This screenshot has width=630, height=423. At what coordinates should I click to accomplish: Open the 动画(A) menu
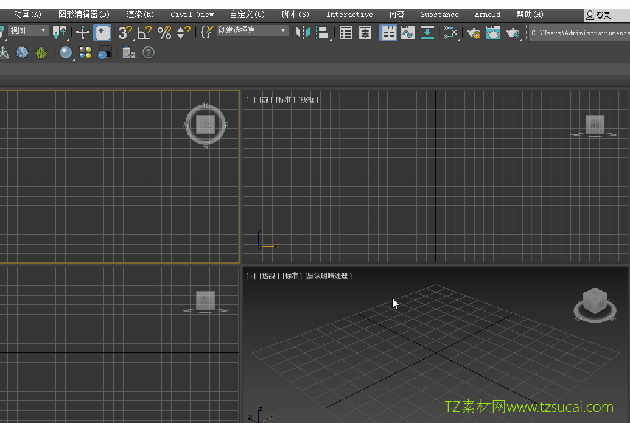[x=28, y=15]
